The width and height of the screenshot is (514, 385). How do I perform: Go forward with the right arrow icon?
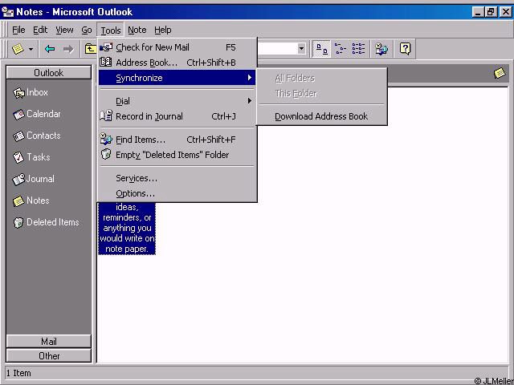click(68, 49)
